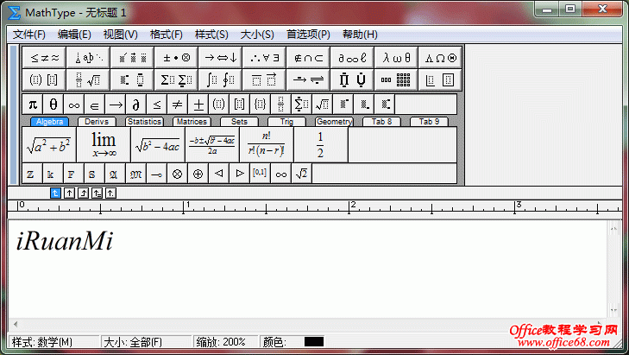
Task: Switch to the Sets tab
Action: pyautogui.click(x=239, y=121)
